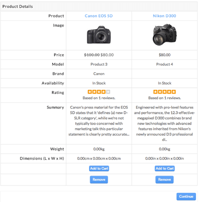
Task: Click the Canon EOS 5D summary text
Action: pyautogui.click(x=99, y=121)
